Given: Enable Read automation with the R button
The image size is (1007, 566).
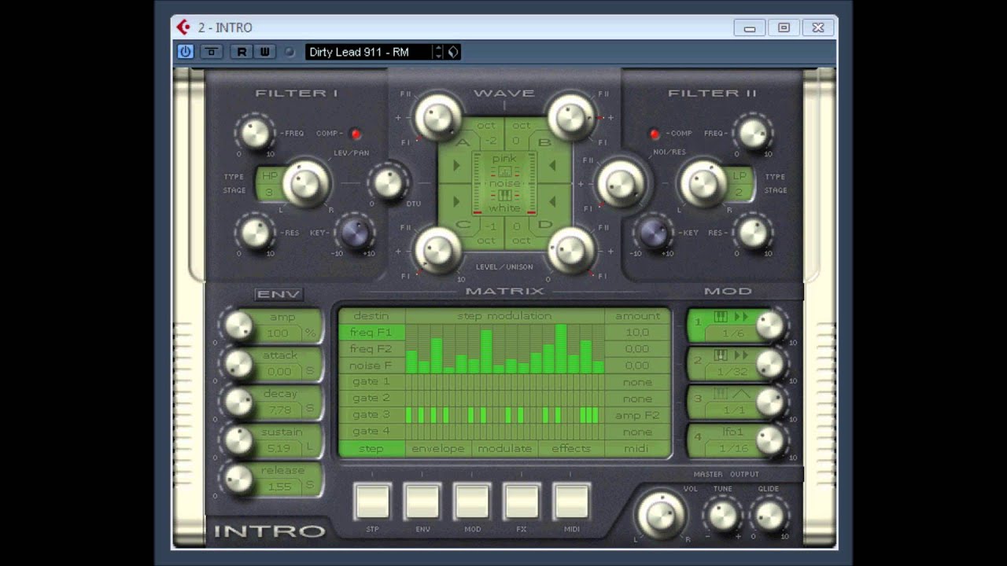Looking at the screenshot, I should 242,52.
